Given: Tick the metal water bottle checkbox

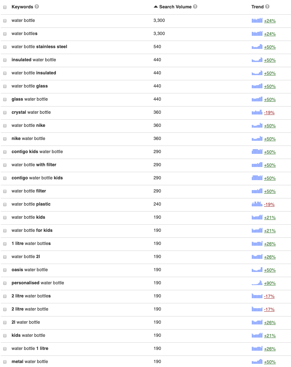Looking at the screenshot, I should point(5,362).
